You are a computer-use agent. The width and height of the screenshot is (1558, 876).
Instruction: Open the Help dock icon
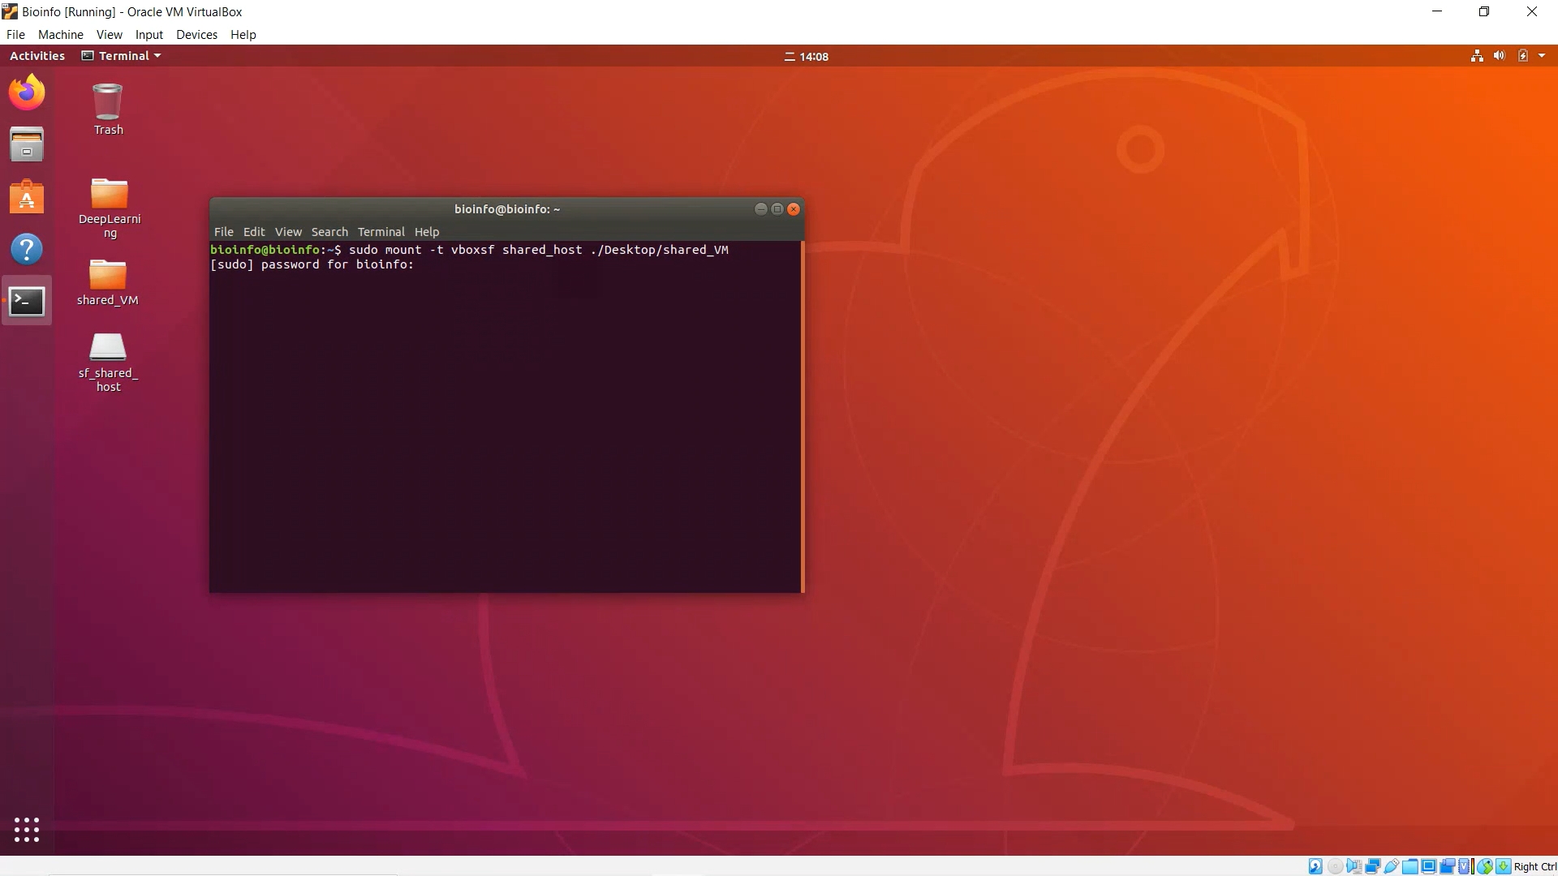[x=27, y=249]
